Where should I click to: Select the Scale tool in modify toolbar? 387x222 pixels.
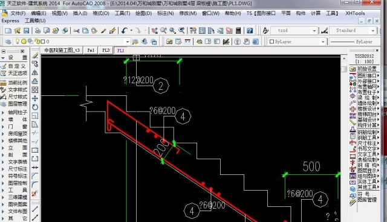(x=35, y=116)
